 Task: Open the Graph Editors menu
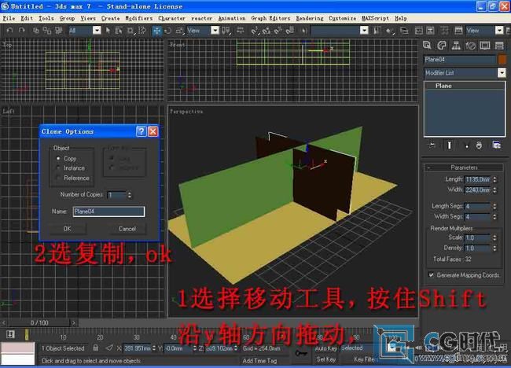click(270, 18)
